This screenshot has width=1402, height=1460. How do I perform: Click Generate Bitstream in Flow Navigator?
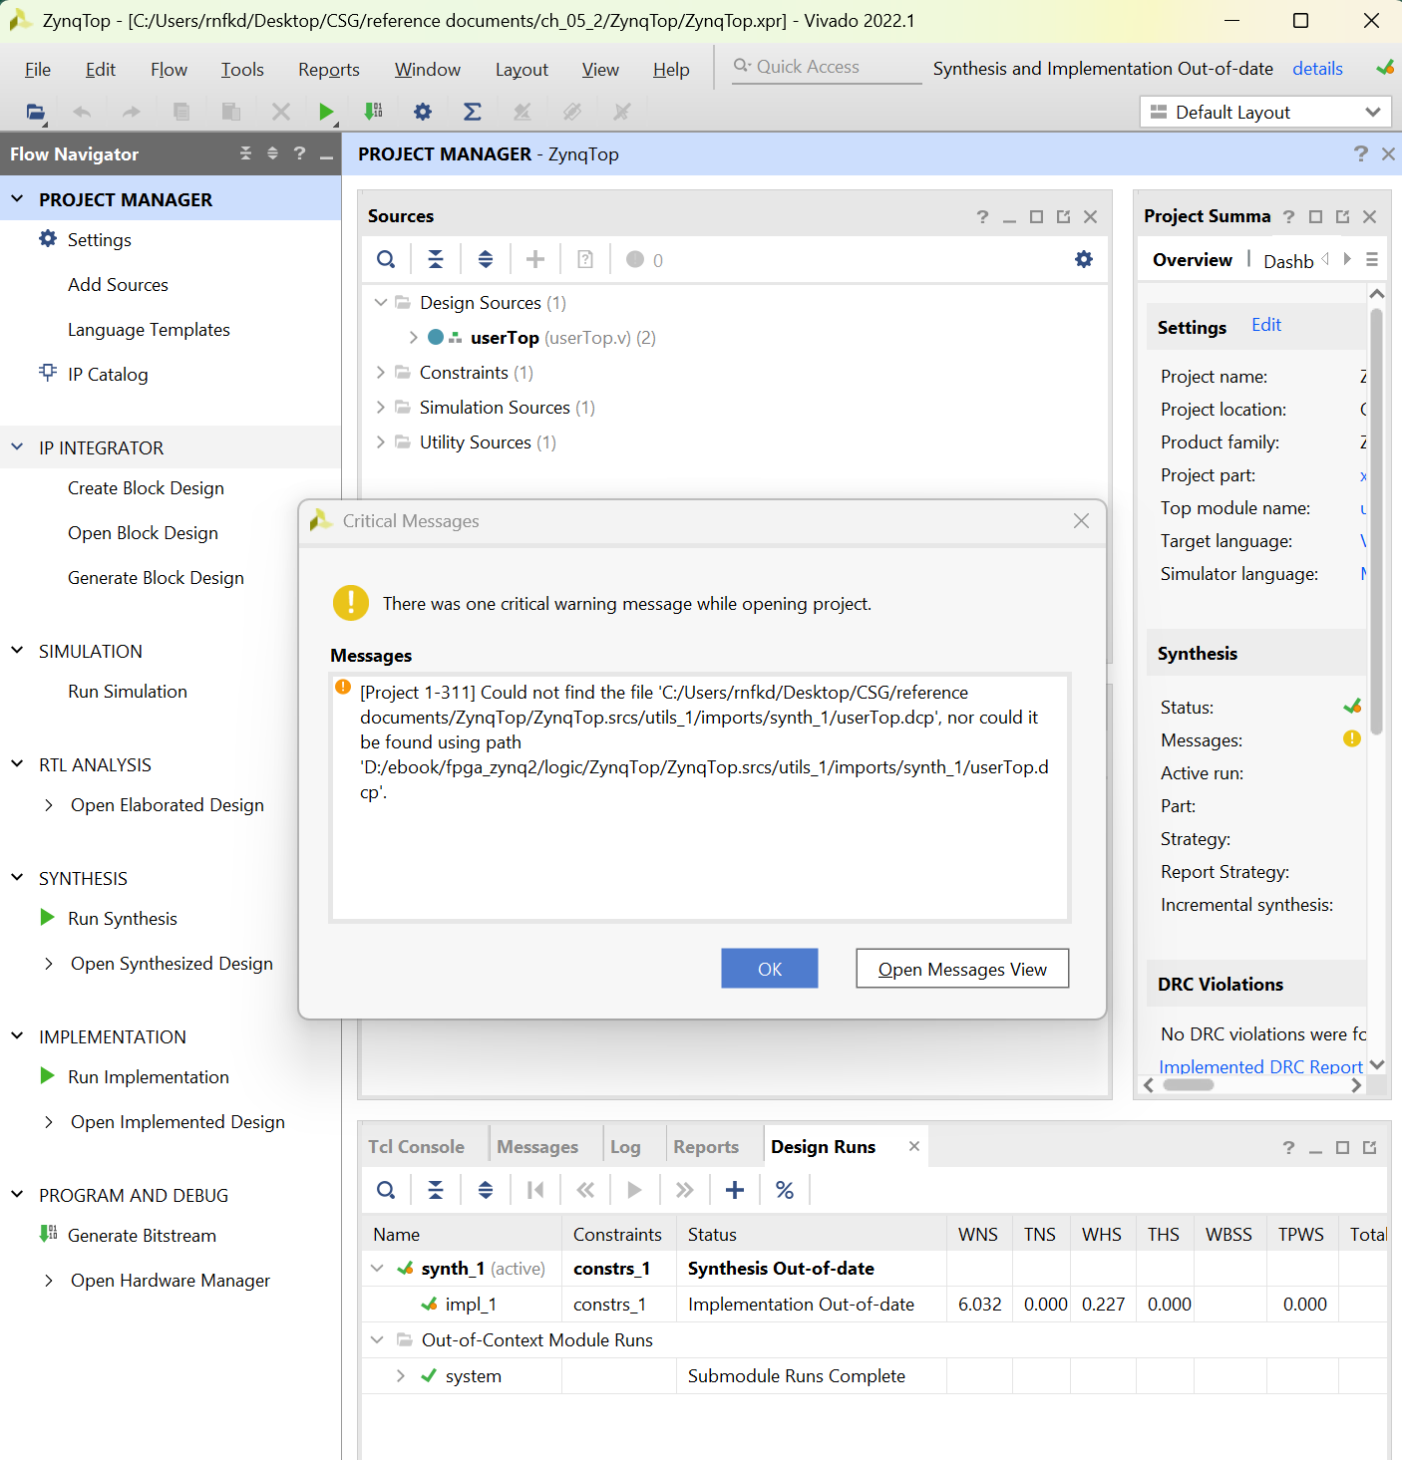click(142, 1236)
